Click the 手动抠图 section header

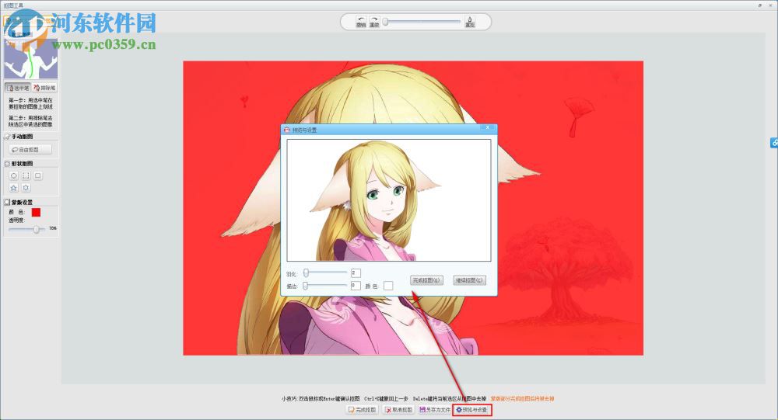click(x=23, y=136)
